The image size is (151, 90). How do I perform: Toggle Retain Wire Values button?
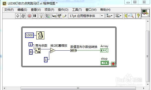point(48,16)
